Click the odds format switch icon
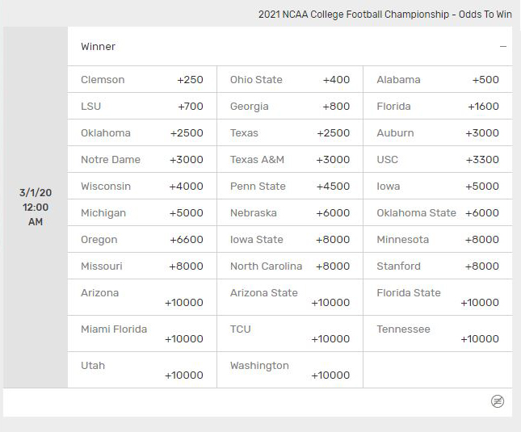This screenshot has width=521, height=432. point(498,401)
